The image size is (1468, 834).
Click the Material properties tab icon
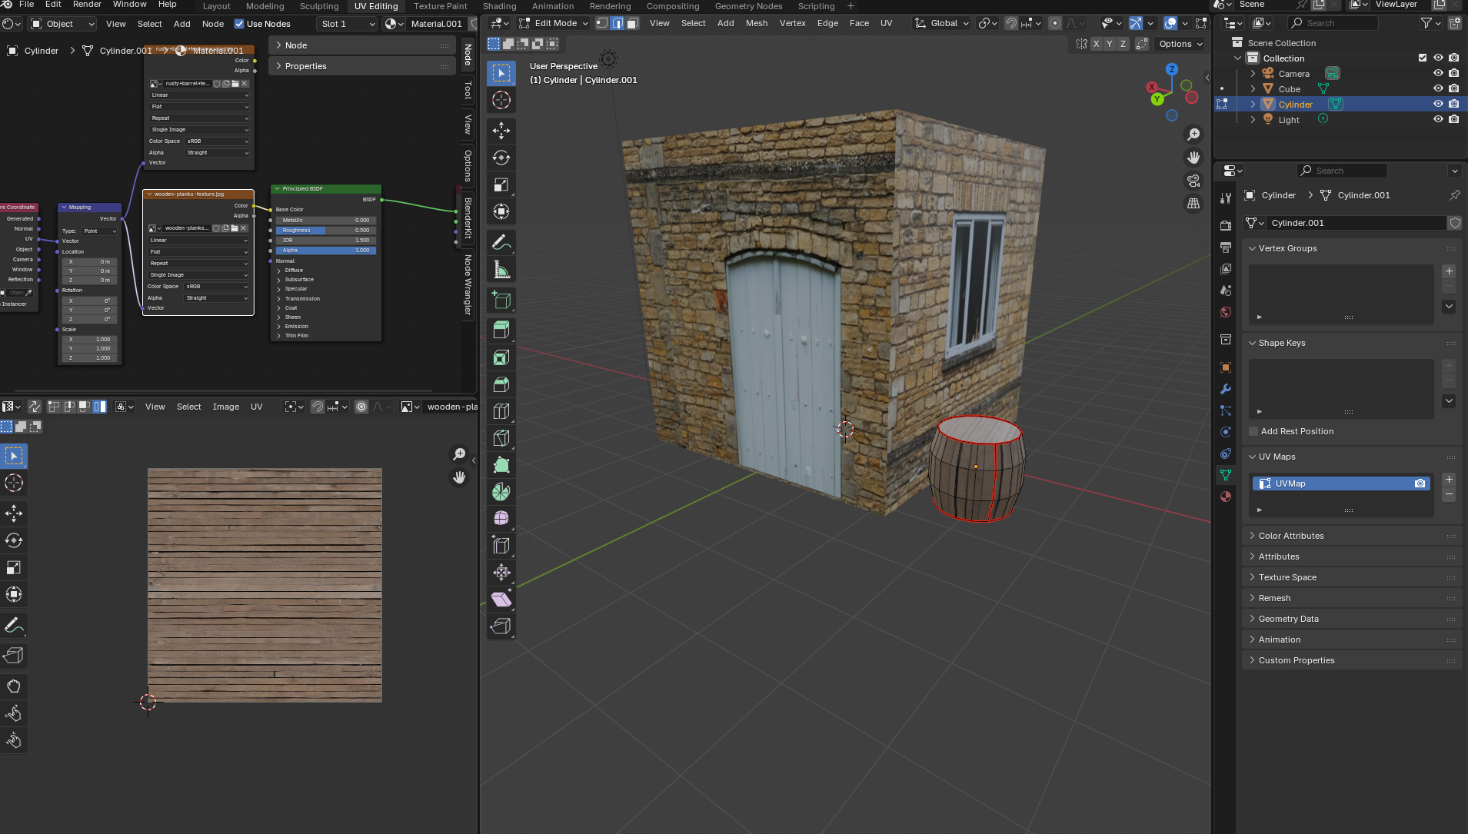click(x=1226, y=497)
